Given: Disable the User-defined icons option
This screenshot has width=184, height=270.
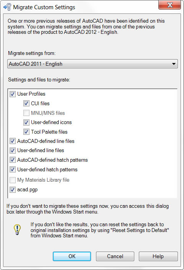Looking at the screenshot, I should [26, 123].
